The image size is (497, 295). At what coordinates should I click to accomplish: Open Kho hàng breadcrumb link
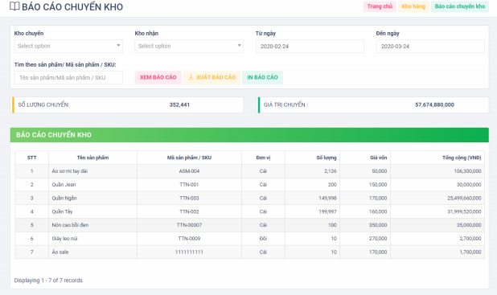coord(413,6)
